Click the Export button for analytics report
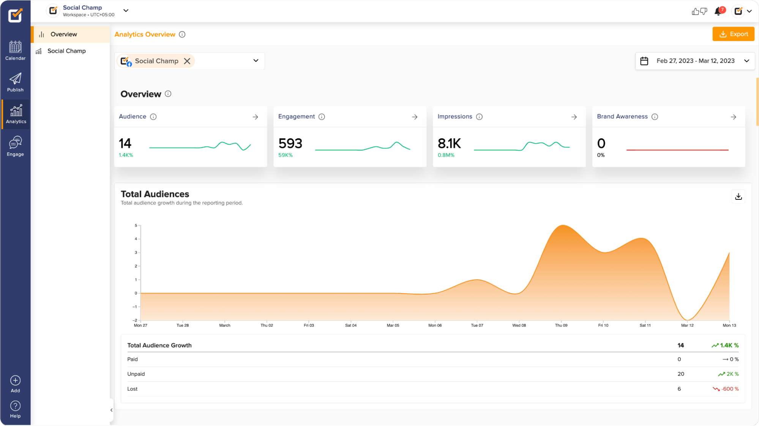Image resolution: width=759 pixels, height=426 pixels. coord(734,34)
